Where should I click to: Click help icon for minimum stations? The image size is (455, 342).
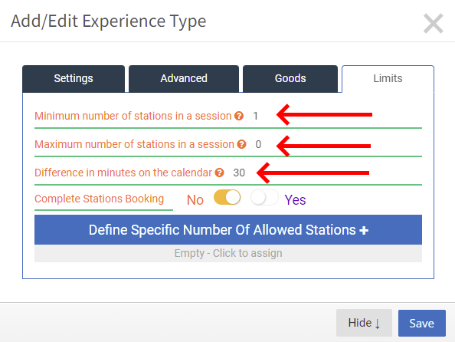[x=239, y=116]
